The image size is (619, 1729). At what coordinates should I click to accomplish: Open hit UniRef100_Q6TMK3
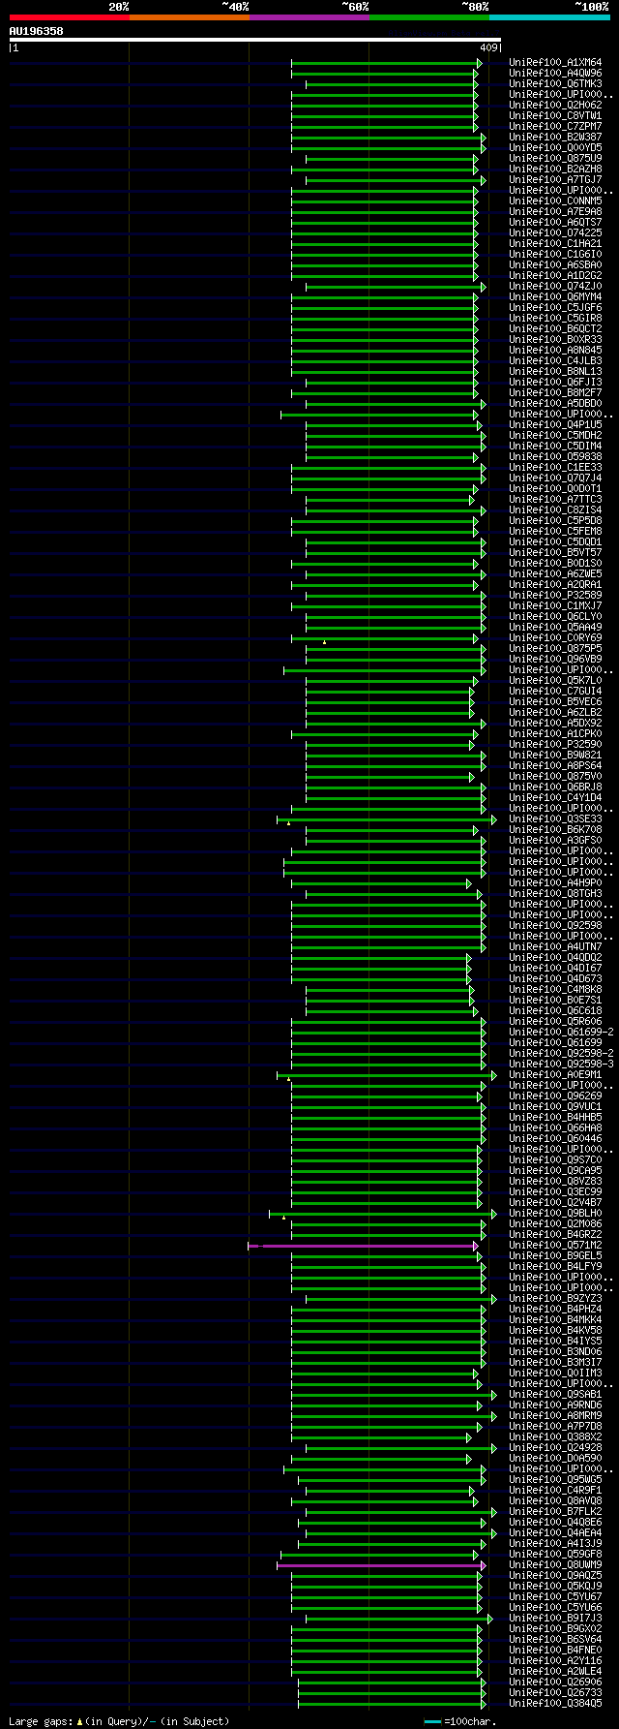555,84
